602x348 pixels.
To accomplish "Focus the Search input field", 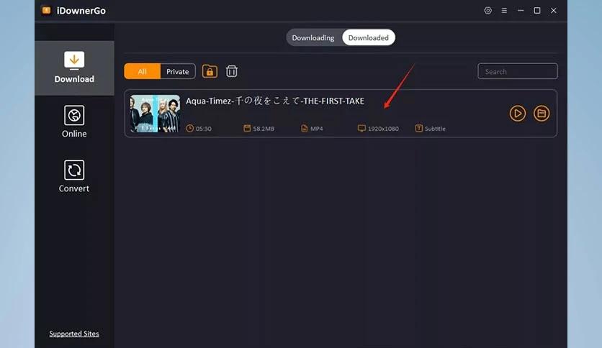I will (517, 71).
